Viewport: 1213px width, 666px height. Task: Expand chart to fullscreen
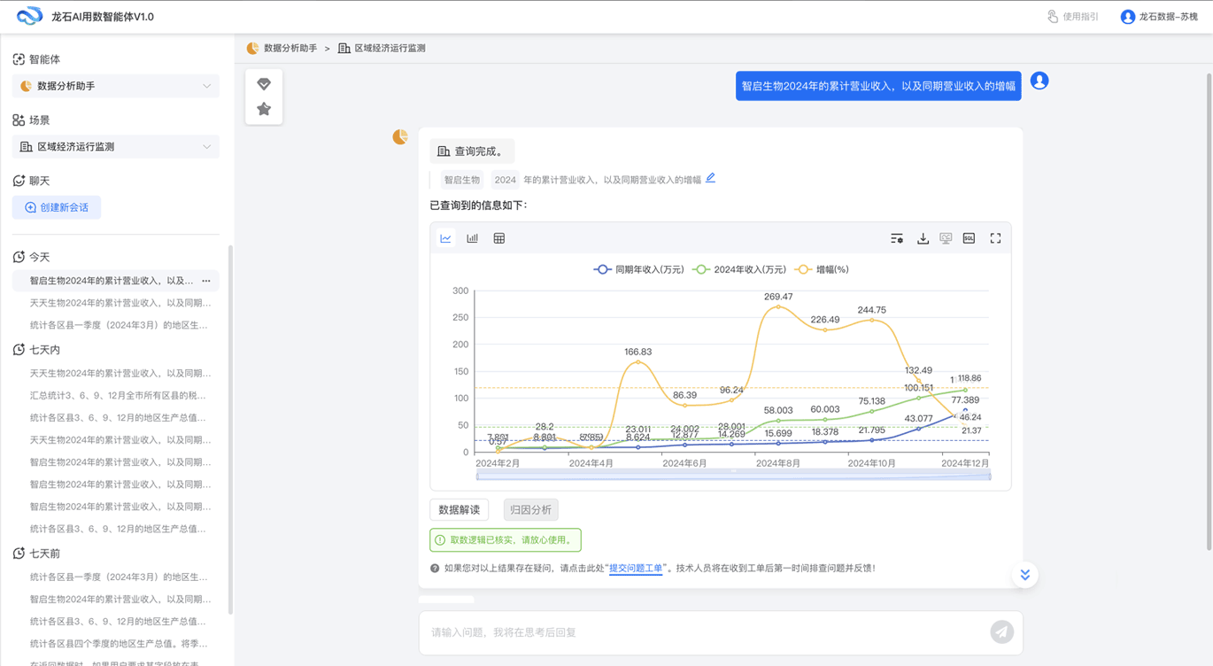[995, 238]
